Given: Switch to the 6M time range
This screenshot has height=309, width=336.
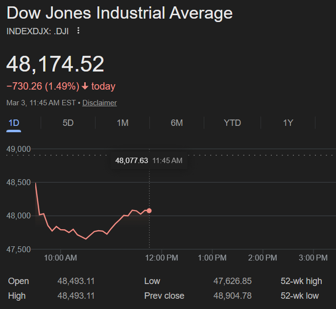Looking at the screenshot, I should pos(177,123).
